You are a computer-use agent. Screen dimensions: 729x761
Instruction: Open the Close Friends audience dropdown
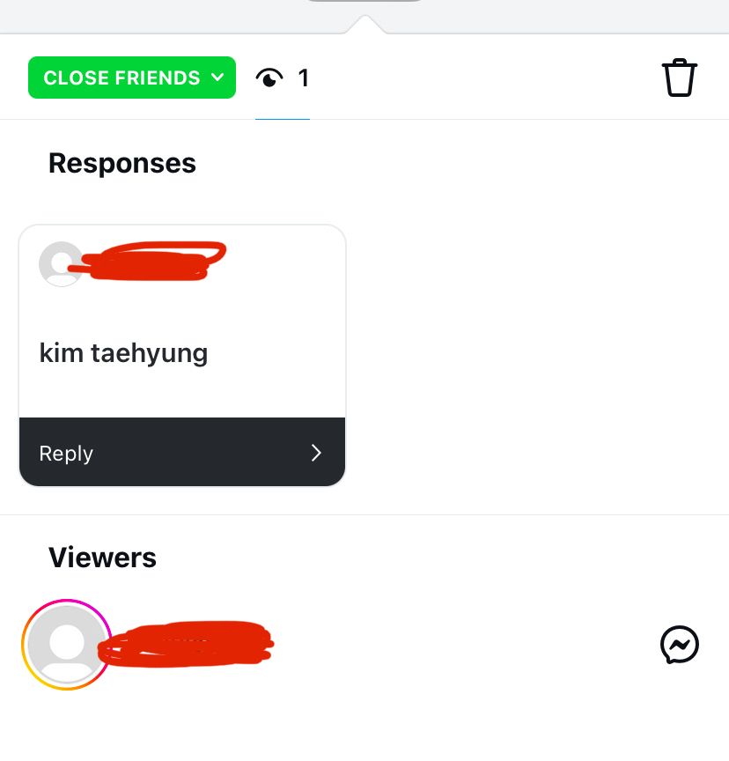(132, 78)
